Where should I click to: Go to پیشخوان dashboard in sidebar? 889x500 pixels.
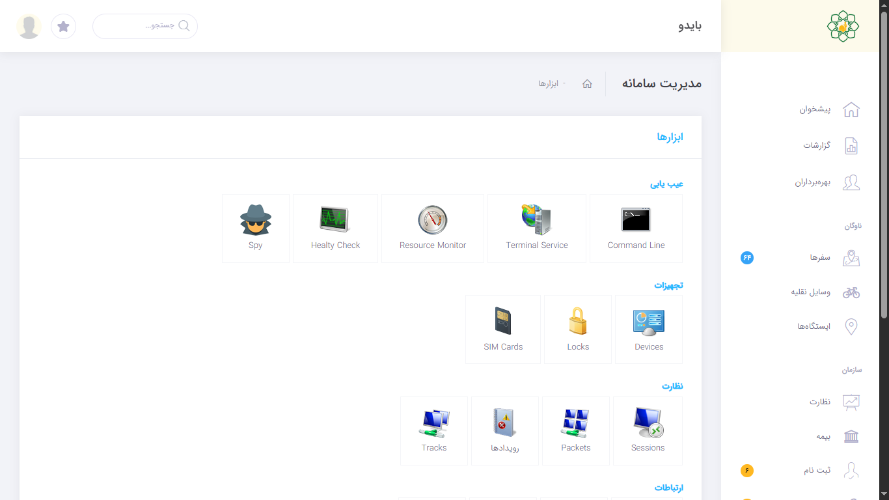click(815, 109)
